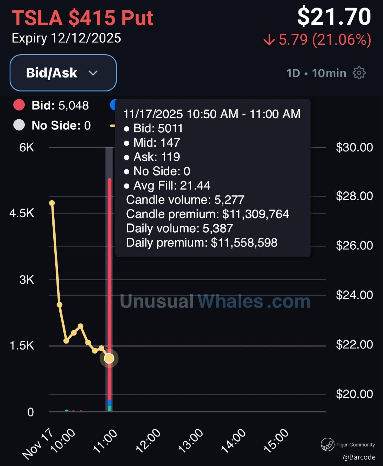Select the highlighted avg fill data point
Image resolution: width=383 pixels, height=466 pixels.
click(x=109, y=358)
